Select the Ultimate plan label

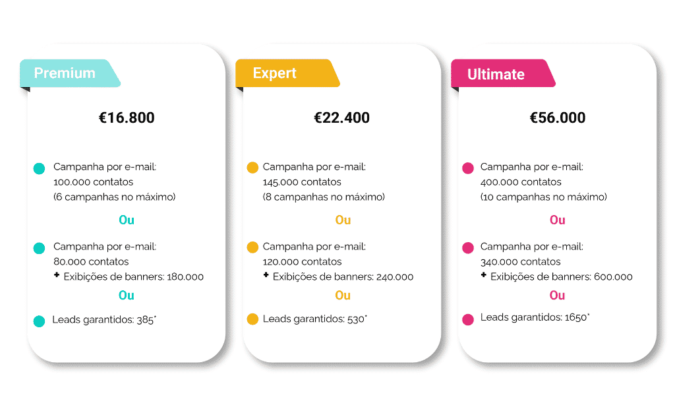pos(496,75)
